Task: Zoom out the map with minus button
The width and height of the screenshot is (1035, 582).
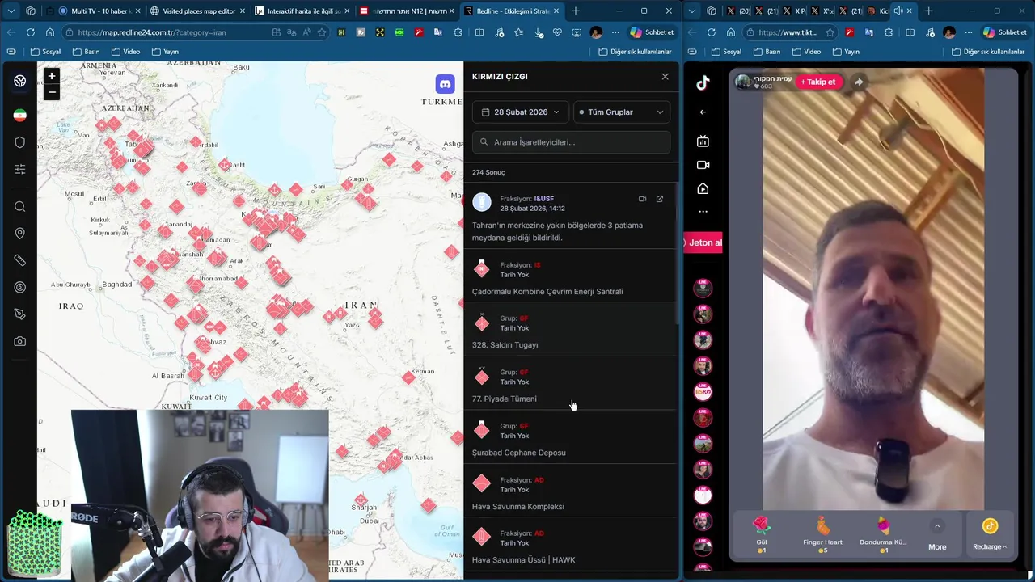Action: point(52,92)
